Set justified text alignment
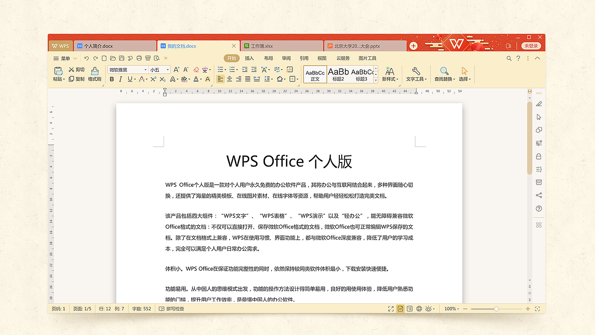This screenshot has height=335, width=595. tap(248, 79)
